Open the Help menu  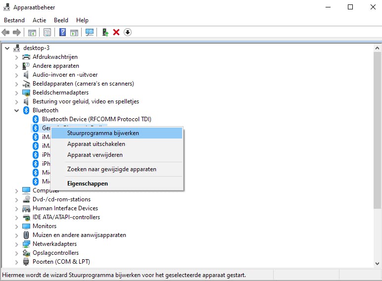82,20
